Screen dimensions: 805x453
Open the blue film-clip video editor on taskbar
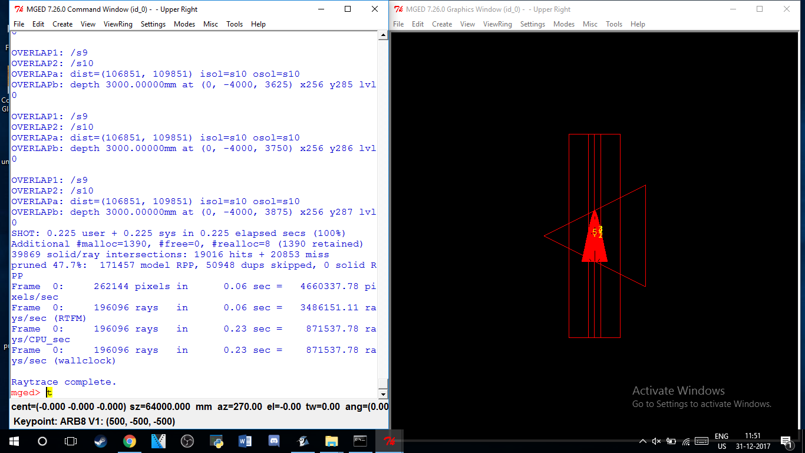159,441
